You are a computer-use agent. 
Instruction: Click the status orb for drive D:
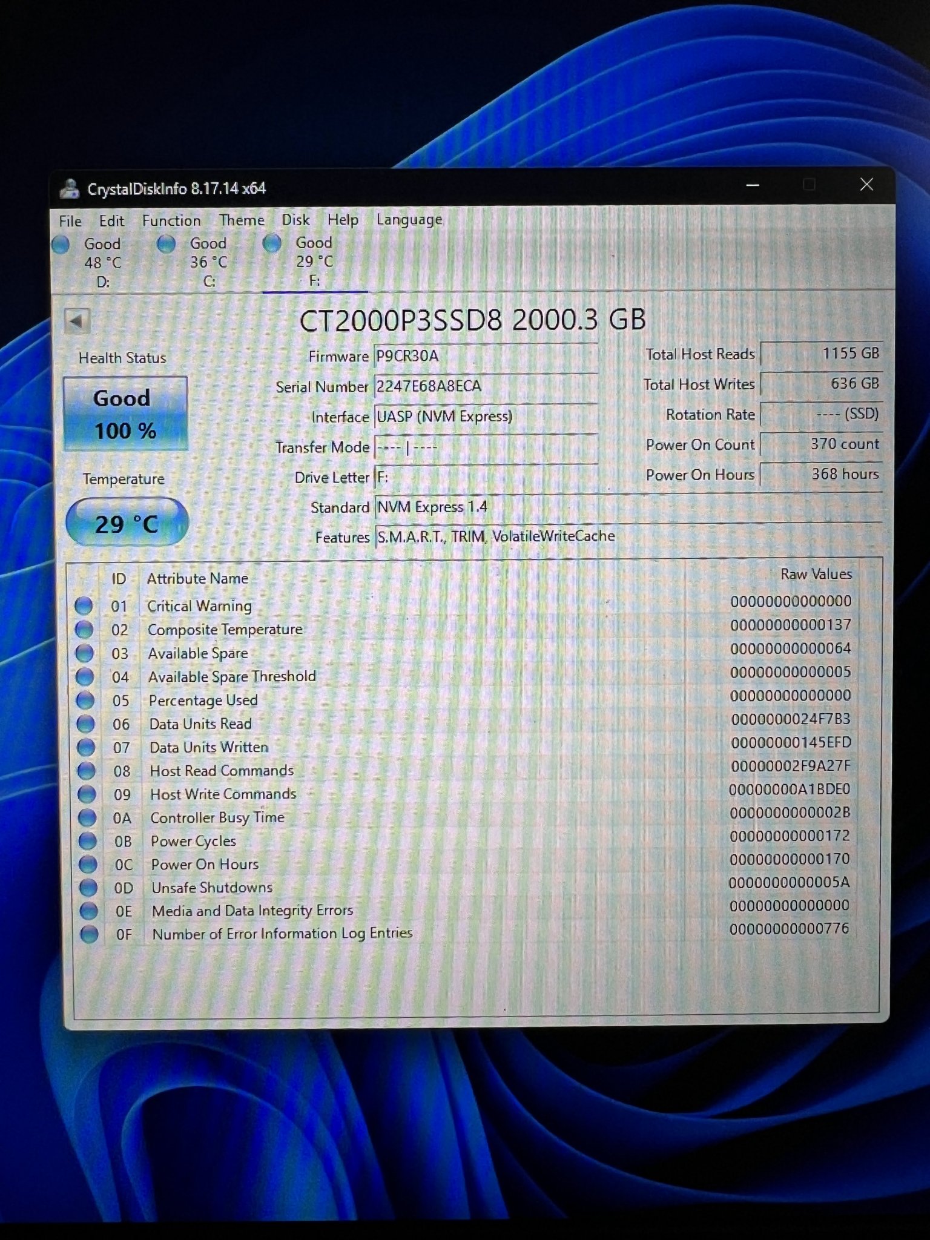[x=61, y=245]
